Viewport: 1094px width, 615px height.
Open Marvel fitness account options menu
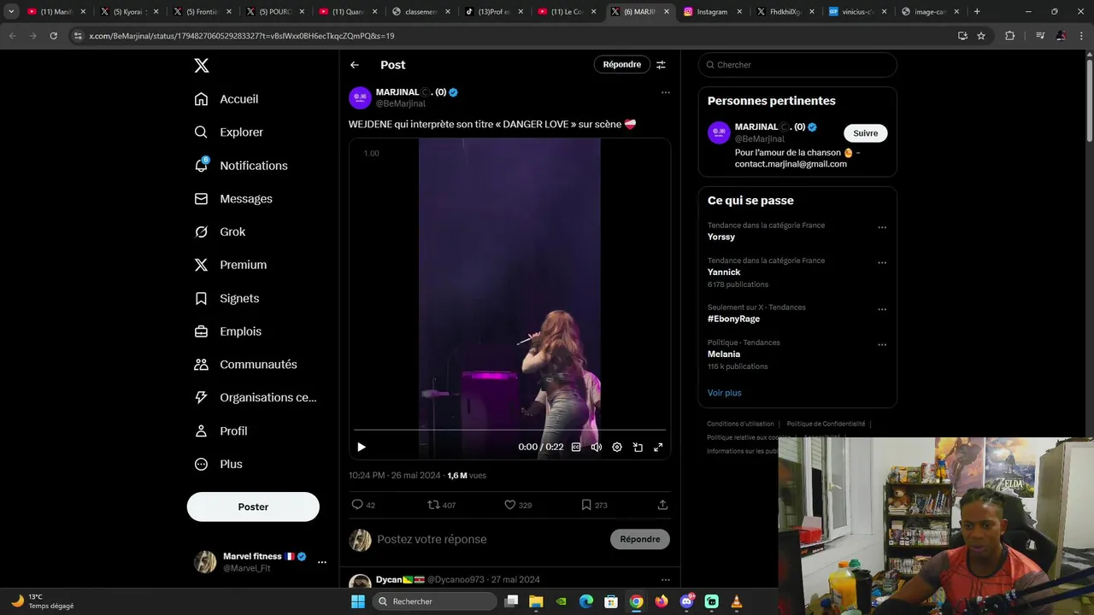coord(322,562)
